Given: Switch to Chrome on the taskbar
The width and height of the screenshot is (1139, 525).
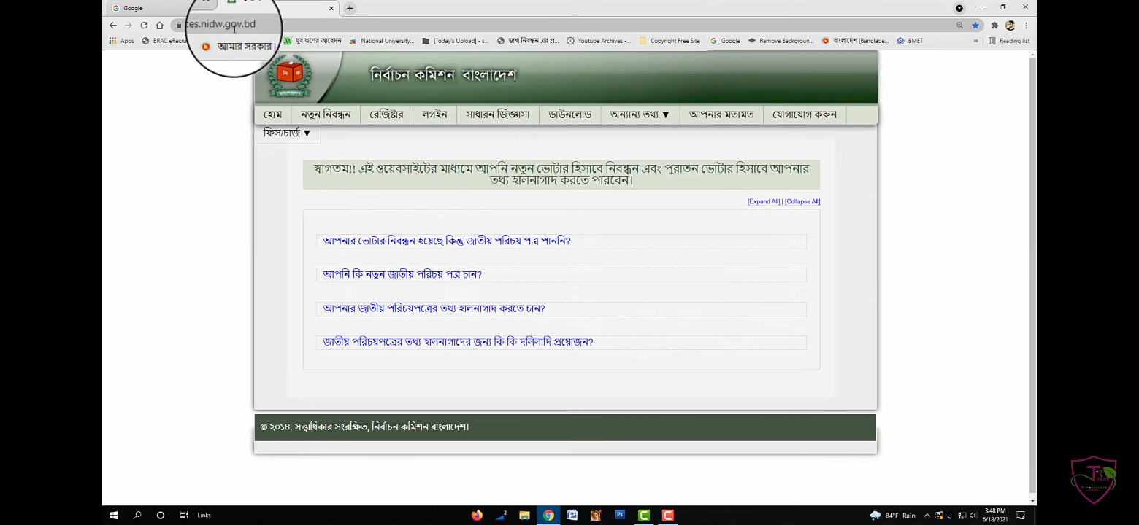Looking at the screenshot, I should click(548, 516).
